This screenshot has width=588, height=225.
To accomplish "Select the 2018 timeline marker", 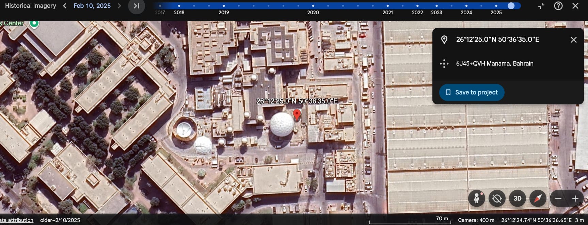I will pyautogui.click(x=179, y=6).
